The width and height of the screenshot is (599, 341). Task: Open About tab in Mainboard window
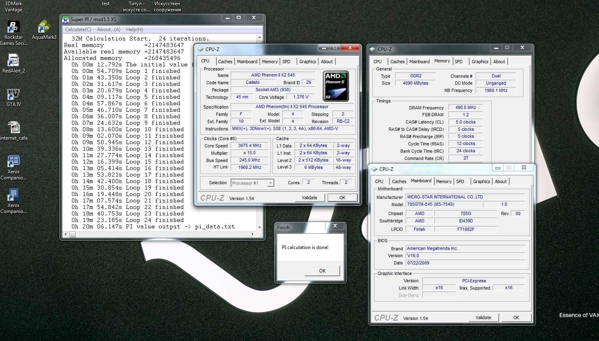tap(501, 181)
